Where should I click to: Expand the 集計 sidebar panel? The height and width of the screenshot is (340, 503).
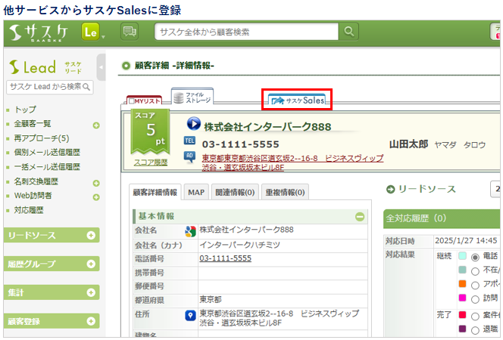(52, 292)
